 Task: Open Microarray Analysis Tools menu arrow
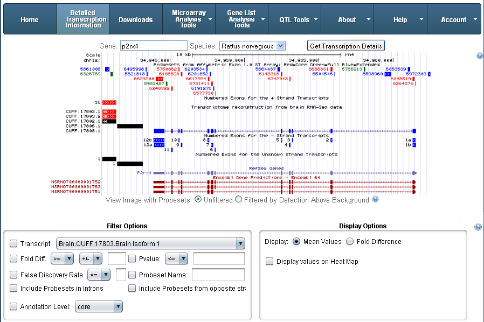point(210,19)
